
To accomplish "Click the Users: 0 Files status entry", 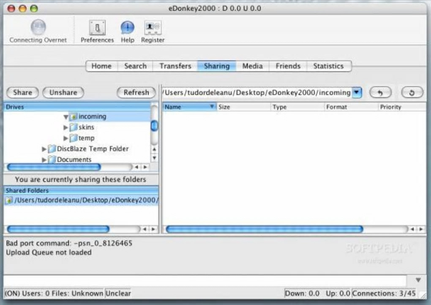I will 55,294.
